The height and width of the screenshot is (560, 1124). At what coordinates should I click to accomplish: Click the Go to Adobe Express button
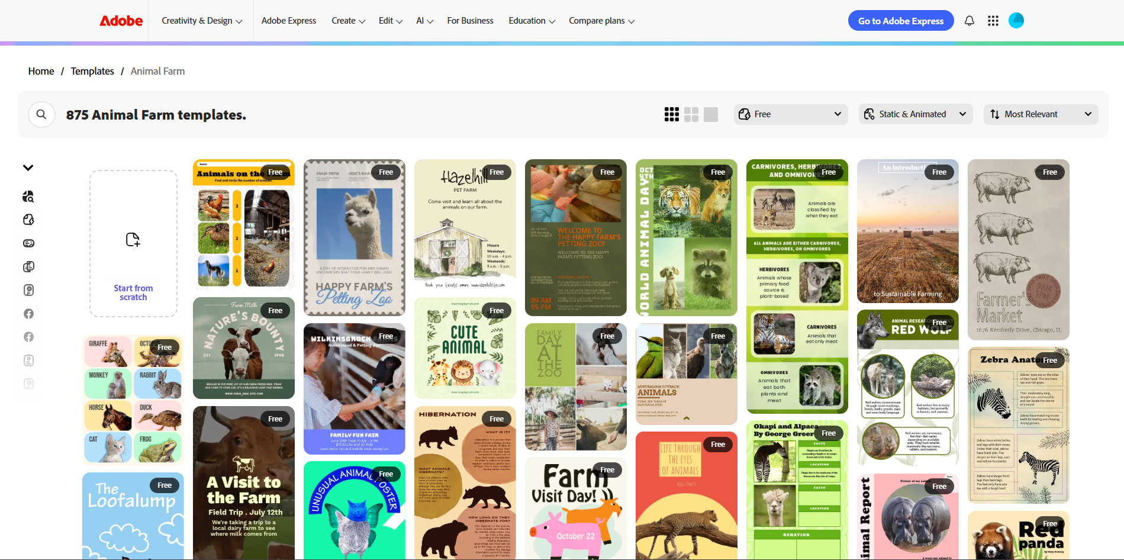pyautogui.click(x=900, y=20)
